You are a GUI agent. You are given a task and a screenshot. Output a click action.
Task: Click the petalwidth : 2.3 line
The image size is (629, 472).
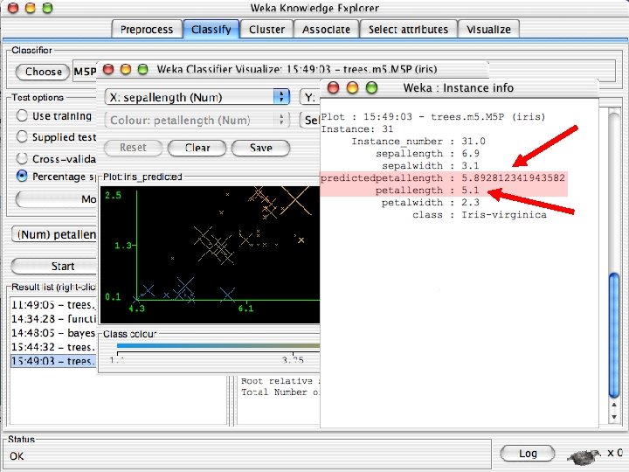coord(431,202)
